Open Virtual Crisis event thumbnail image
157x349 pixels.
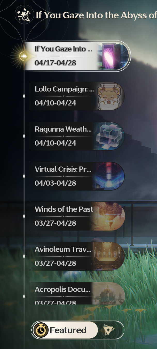coord(108,176)
